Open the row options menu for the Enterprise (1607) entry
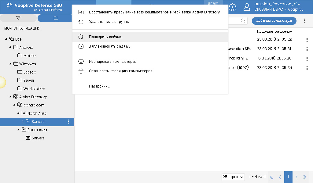313x183 pixels. click(x=307, y=68)
